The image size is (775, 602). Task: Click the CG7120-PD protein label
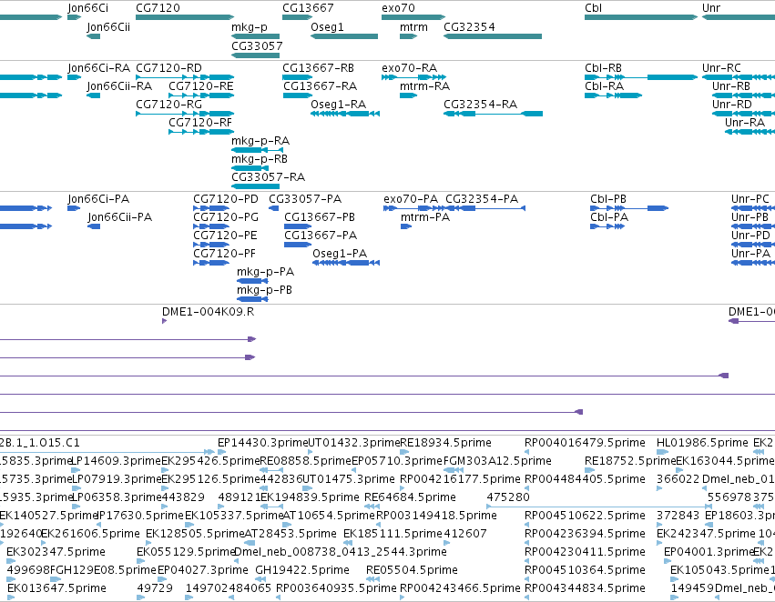tap(225, 199)
